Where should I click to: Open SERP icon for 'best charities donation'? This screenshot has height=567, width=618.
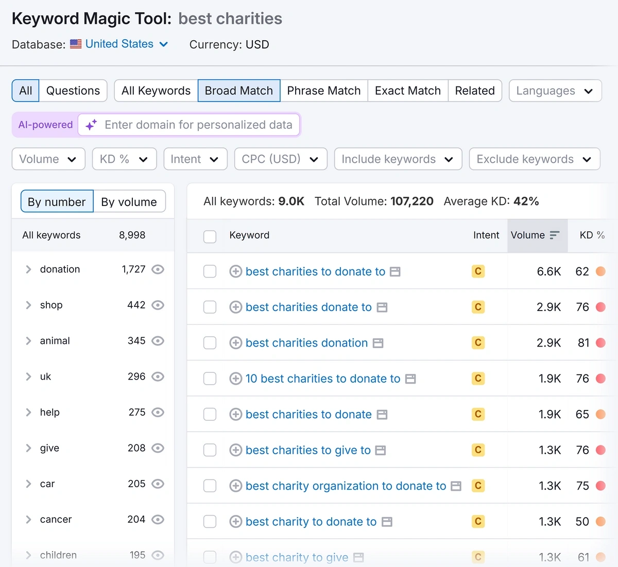pos(378,343)
